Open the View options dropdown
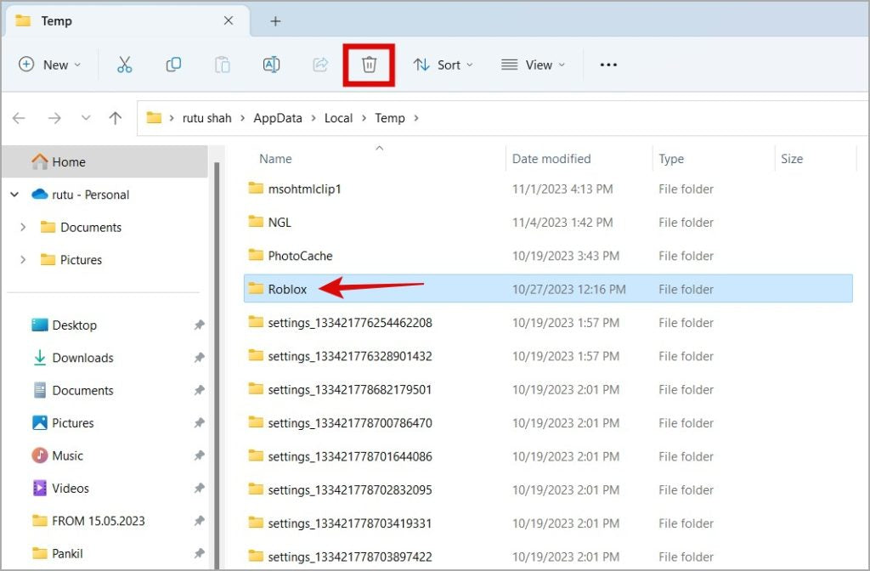Image resolution: width=870 pixels, height=571 pixels. click(x=533, y=65)
